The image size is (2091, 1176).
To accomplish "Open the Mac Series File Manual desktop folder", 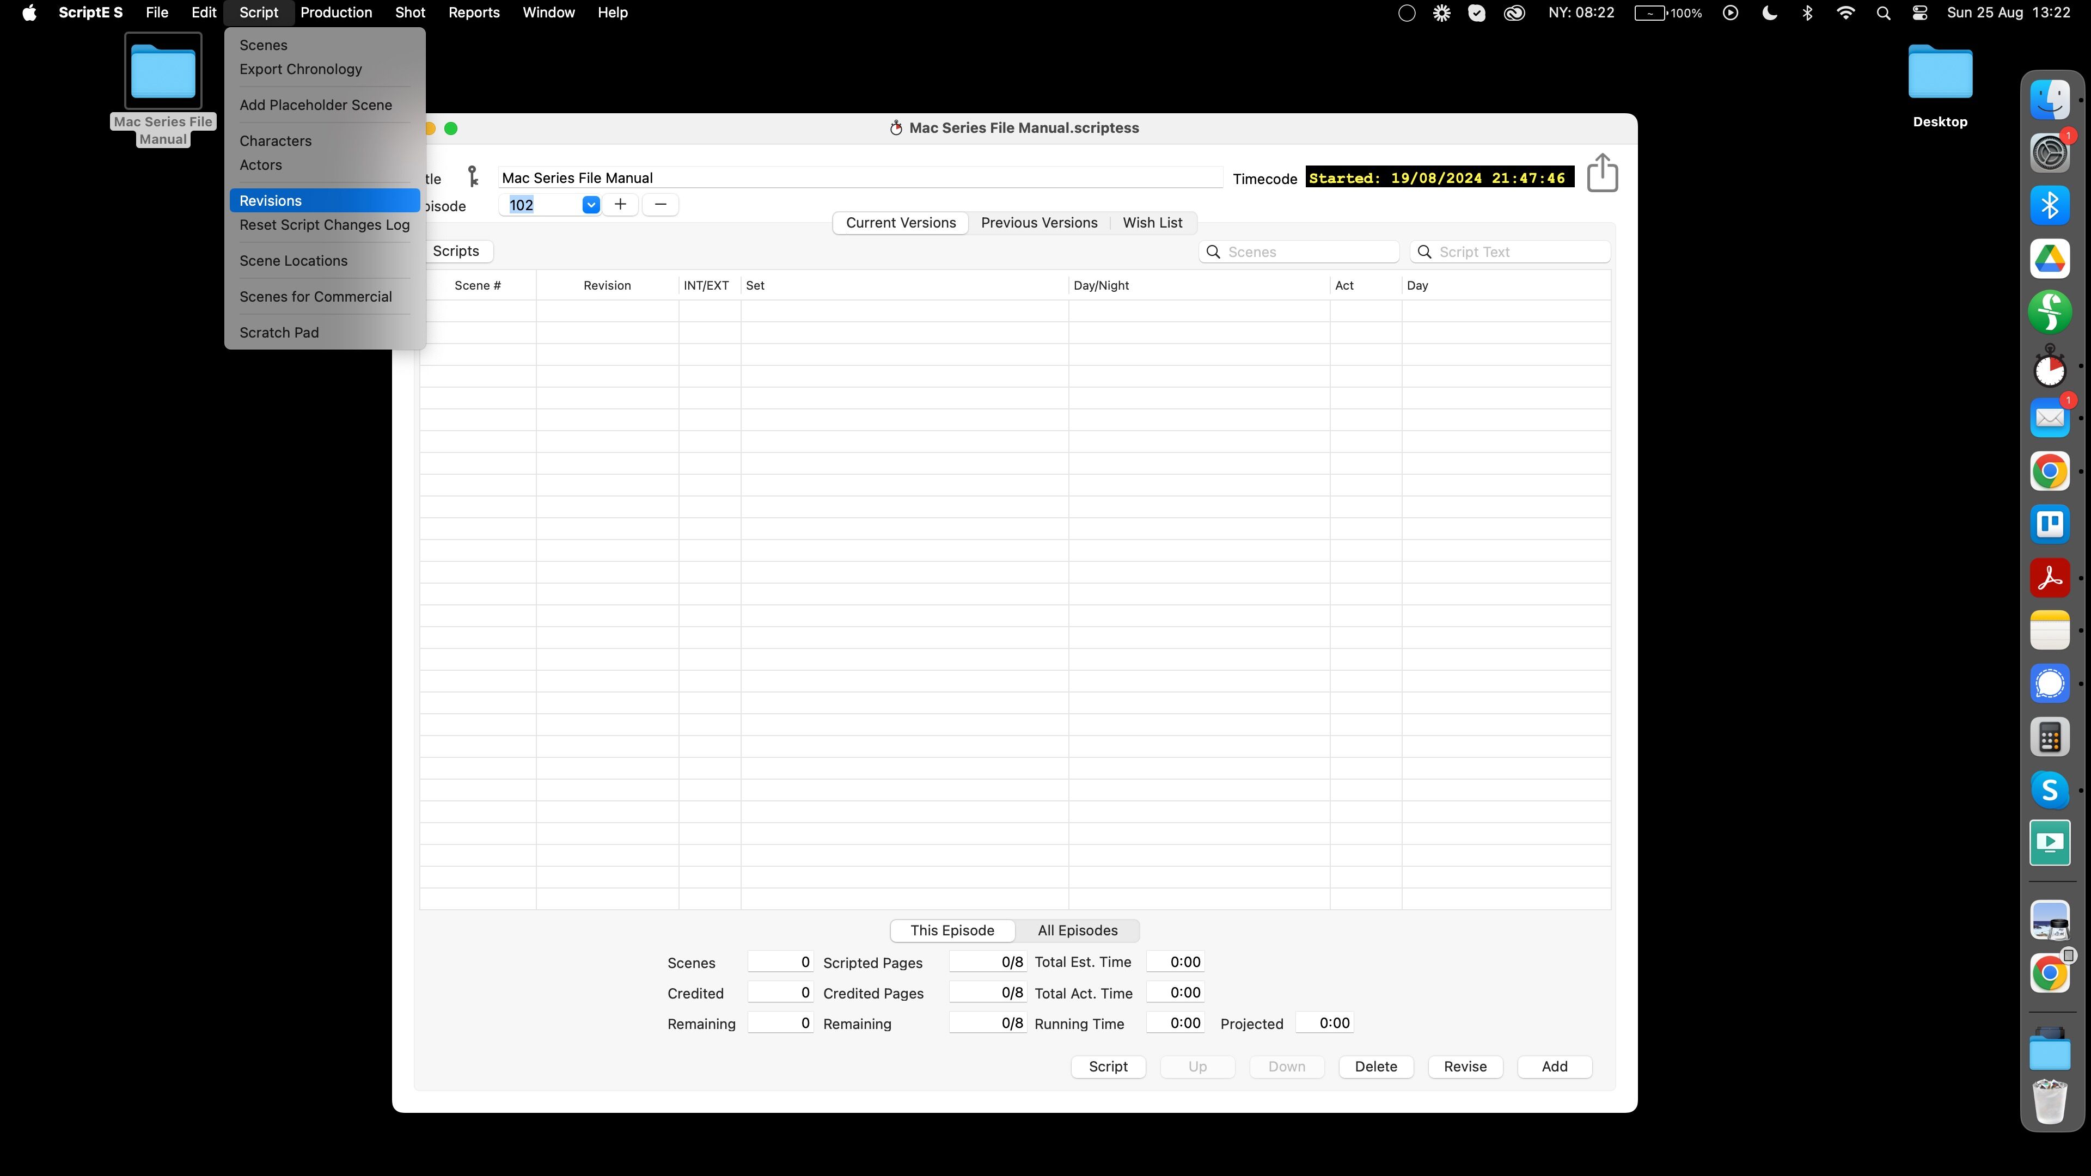I will (163, 72).
